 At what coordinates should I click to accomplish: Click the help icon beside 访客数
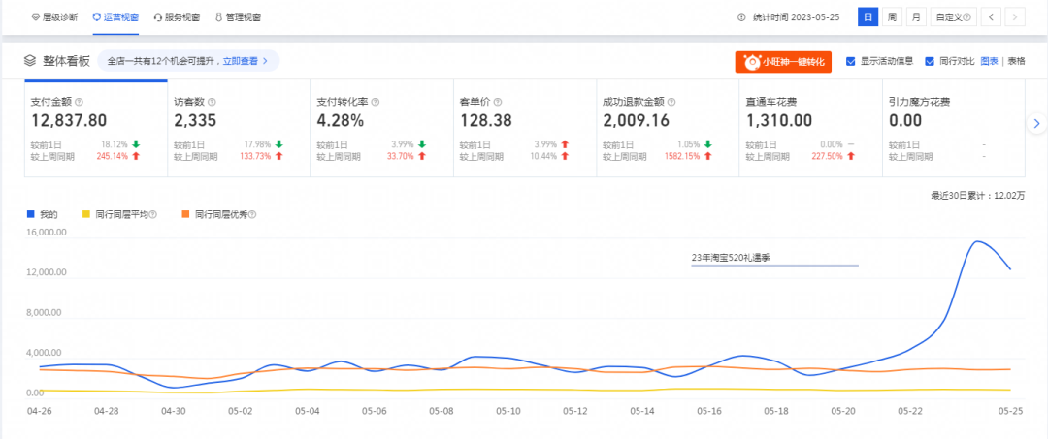(212, 102)
